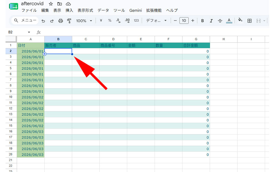Click the font size field showing 10
275x172 pixels.
point(184,21)
